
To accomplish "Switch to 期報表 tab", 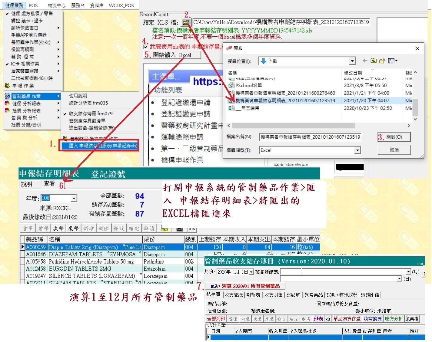I will pyautogui.click(x=253, y=295).
